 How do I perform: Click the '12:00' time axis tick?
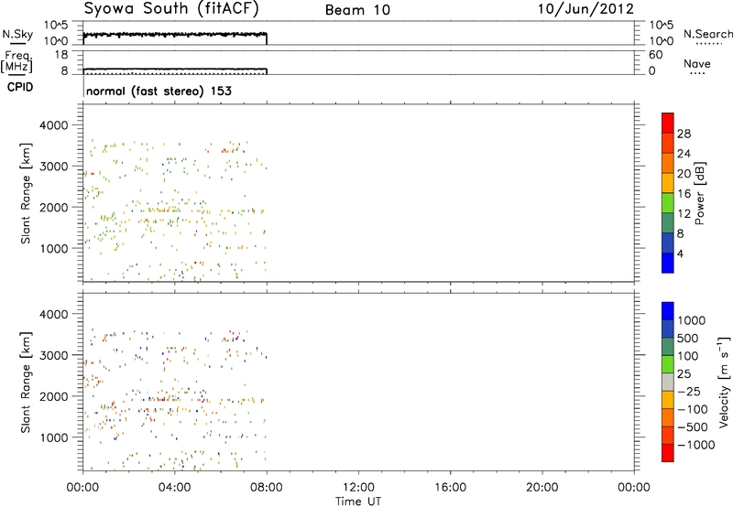(x=358, y=488)
